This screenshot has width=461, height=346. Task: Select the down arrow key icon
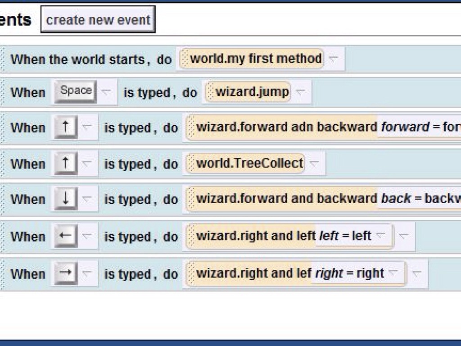pyautogui.click(x=66, y=199)
